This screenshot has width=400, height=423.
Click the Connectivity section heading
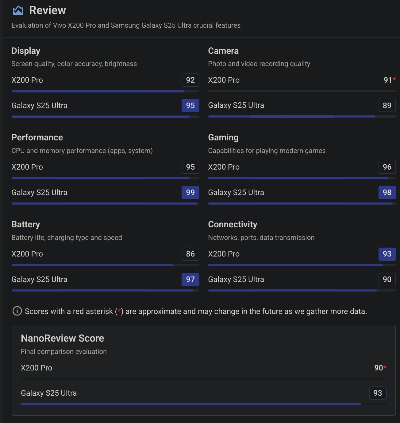233,225
